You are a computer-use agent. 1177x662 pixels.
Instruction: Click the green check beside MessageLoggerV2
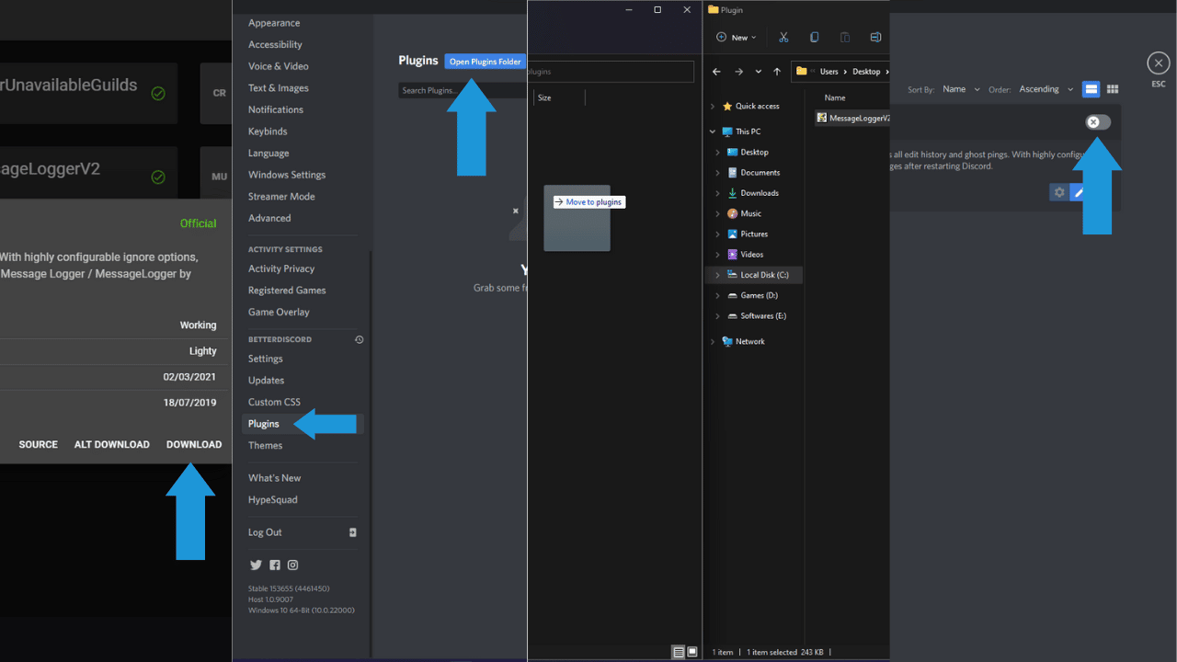158,177
